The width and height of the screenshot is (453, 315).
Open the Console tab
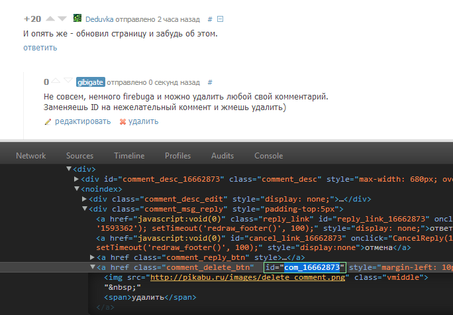269,155
